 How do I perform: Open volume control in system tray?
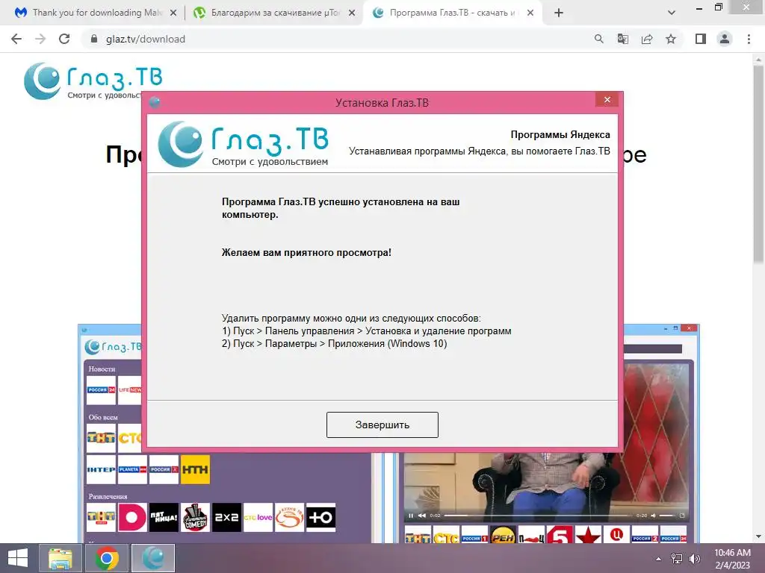click(694, 559)
